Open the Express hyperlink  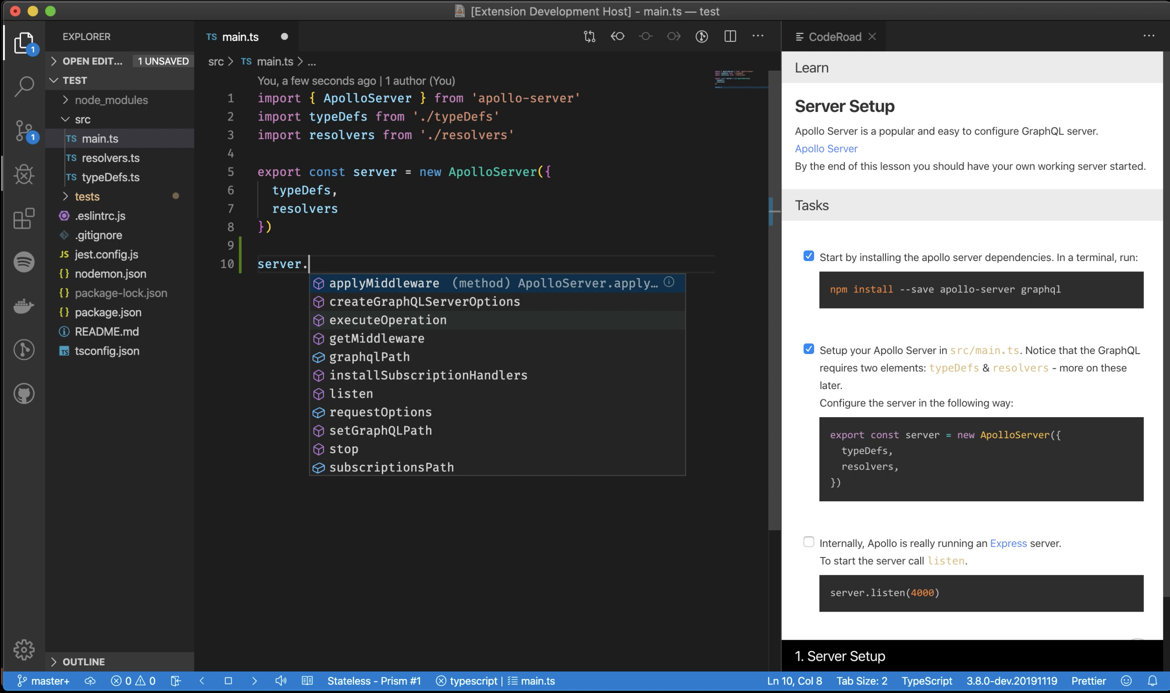(x=1008, y=543)
